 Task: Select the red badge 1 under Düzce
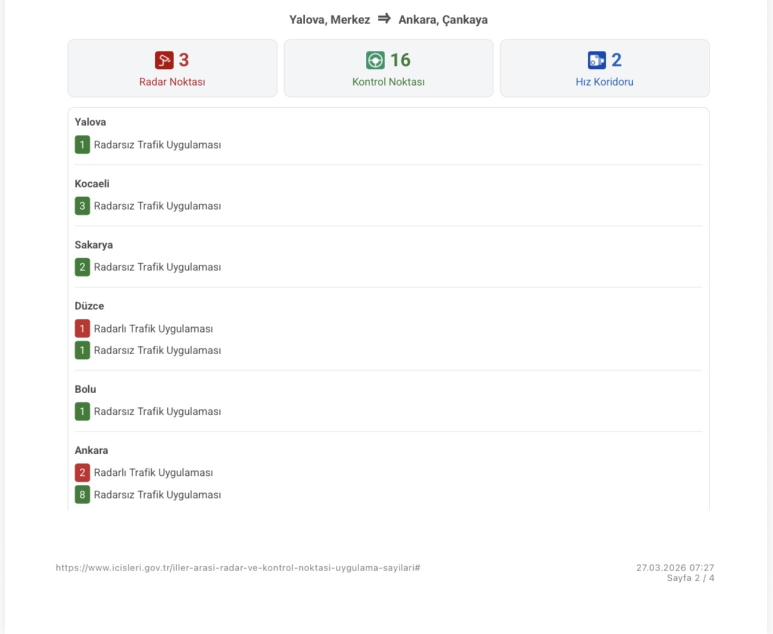click(82, 328)
